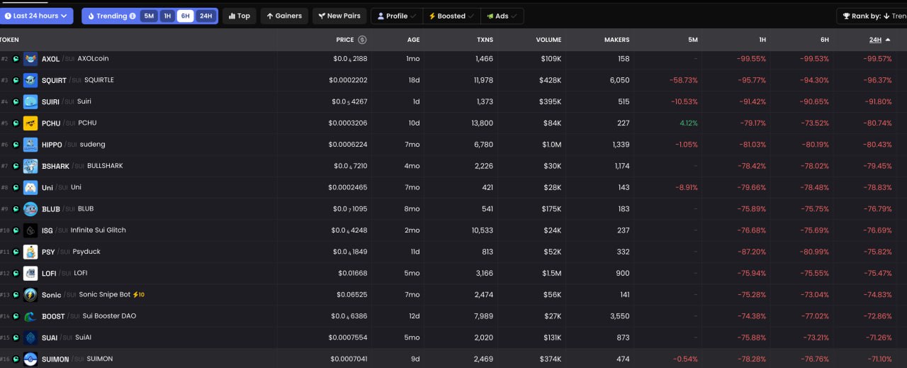Select the 24H trending timeframe
The height and width of the screenshot is (368, 907).
point(205,16)
